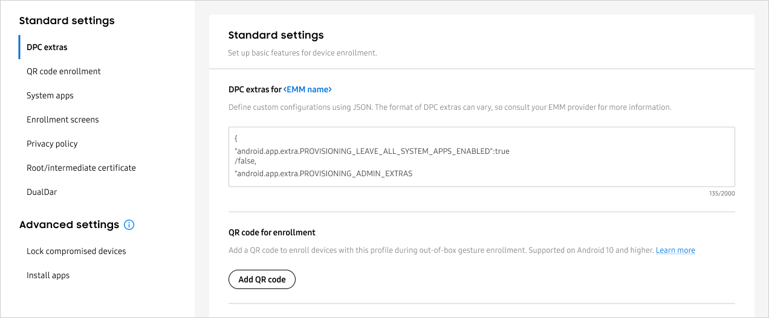Select System apps in the sidebar
769x318 pixels.
(x=50, y=95)
